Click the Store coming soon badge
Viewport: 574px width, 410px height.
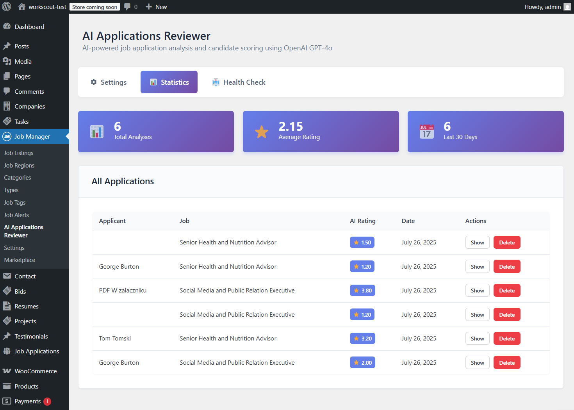click(x=94, y=7)
